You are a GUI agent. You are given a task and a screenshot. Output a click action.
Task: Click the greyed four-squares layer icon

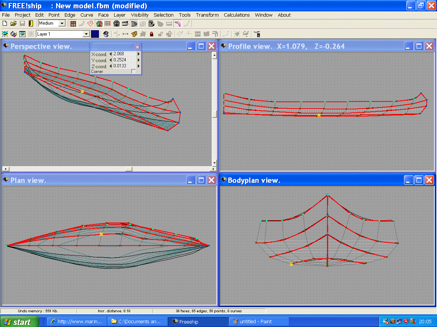pyautogui.click(x=31, y=34)
